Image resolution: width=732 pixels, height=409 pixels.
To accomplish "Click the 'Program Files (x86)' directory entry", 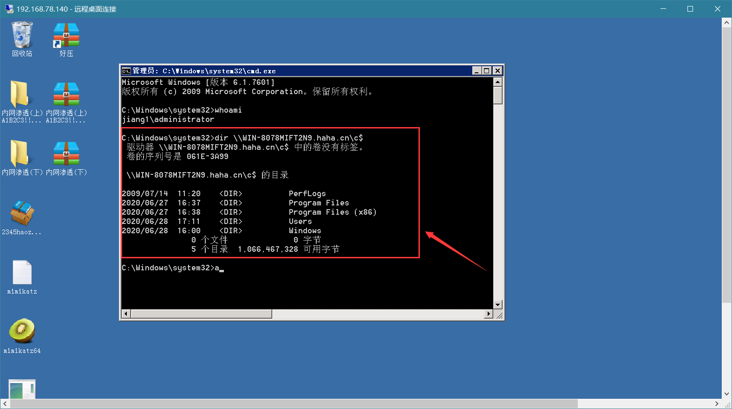I will click(x=333, y=212).
